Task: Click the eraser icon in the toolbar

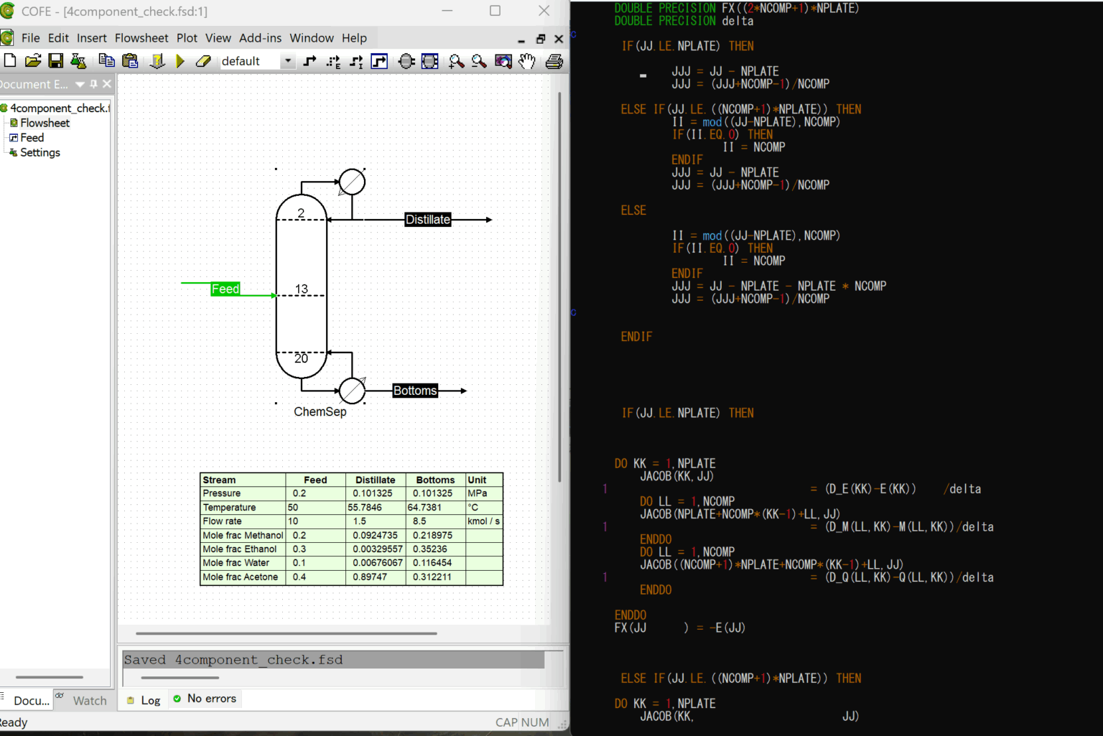Action: (203, 62)
